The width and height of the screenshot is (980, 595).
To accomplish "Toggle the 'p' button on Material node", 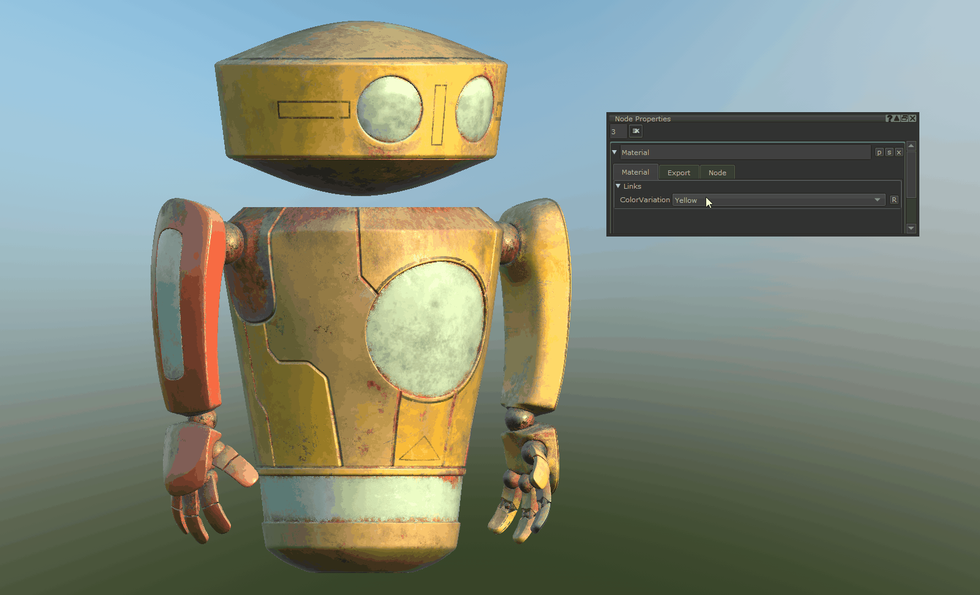I will click(879, 153).
